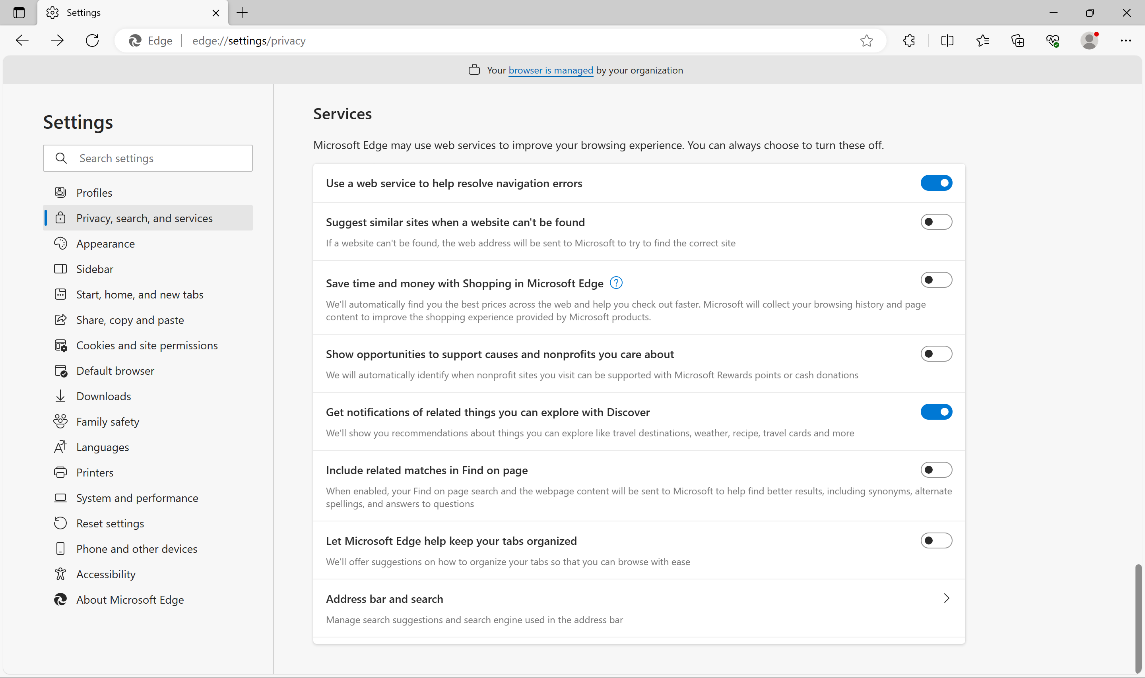This screenshot has height=678, width=1145.
Task: Open Settings and more ellipsis menu
Action: (1126, 41)
